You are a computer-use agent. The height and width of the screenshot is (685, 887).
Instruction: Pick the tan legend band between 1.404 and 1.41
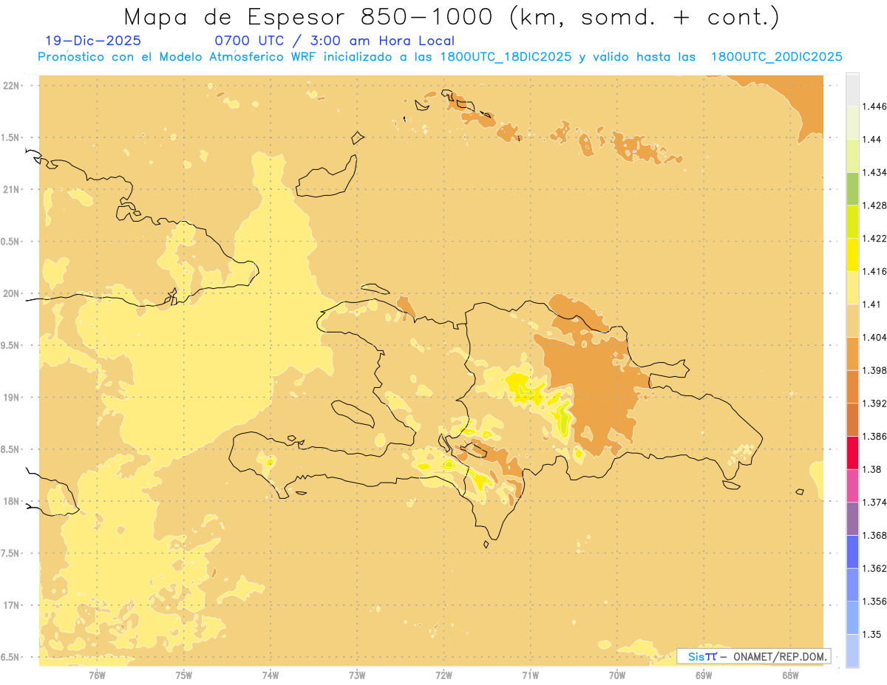tap(852, 321)
